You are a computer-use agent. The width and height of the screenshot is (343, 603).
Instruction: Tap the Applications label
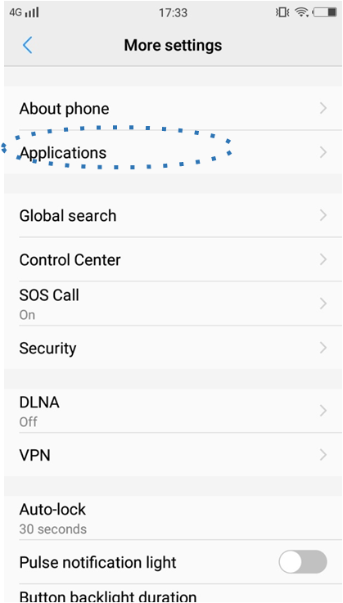pyautogui.click(x=63, y=153)
